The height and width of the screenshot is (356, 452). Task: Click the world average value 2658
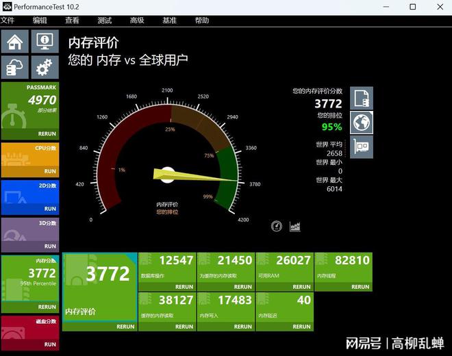334,153
